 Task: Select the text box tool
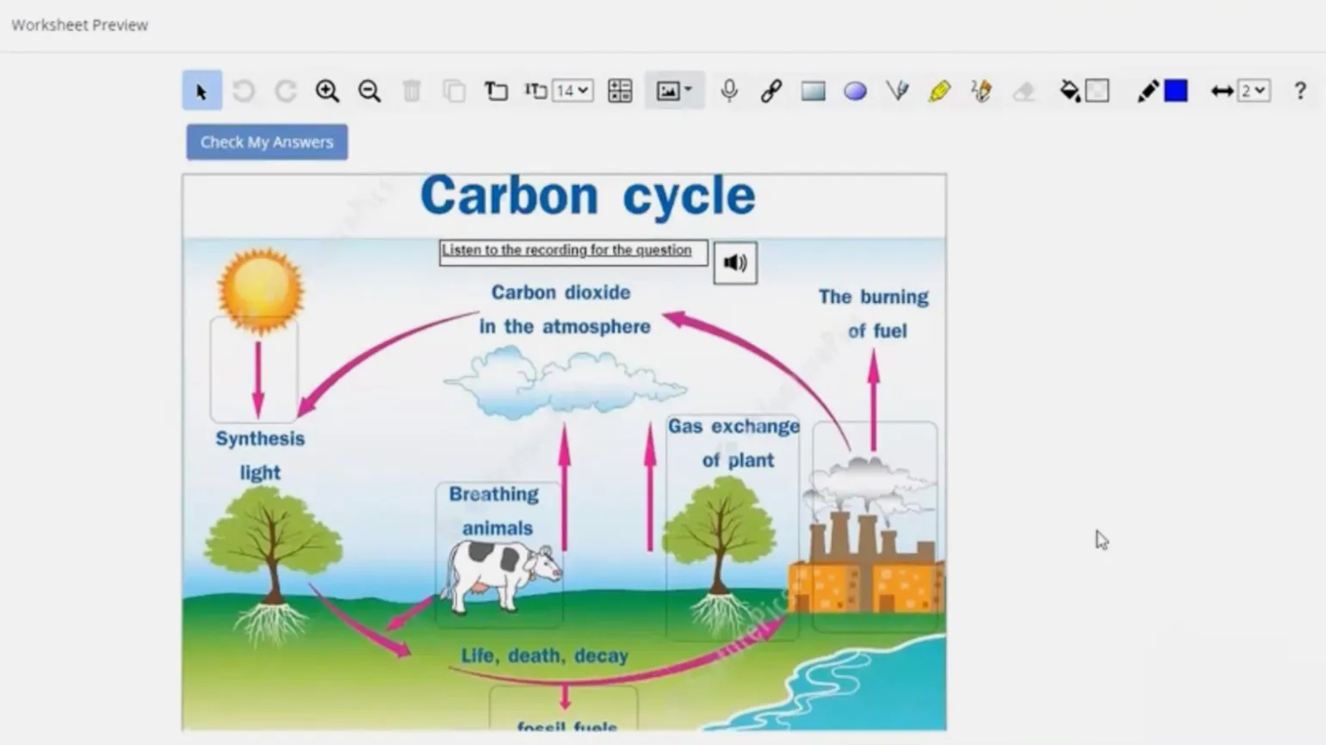(496, 91)
